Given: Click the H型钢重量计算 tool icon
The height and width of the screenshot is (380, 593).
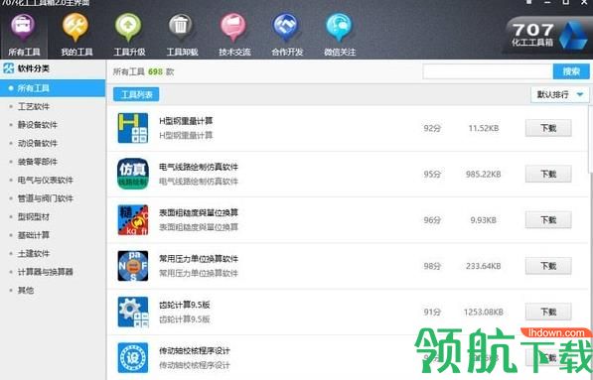Looking at the screenshot, I should (x=133, y=128).
